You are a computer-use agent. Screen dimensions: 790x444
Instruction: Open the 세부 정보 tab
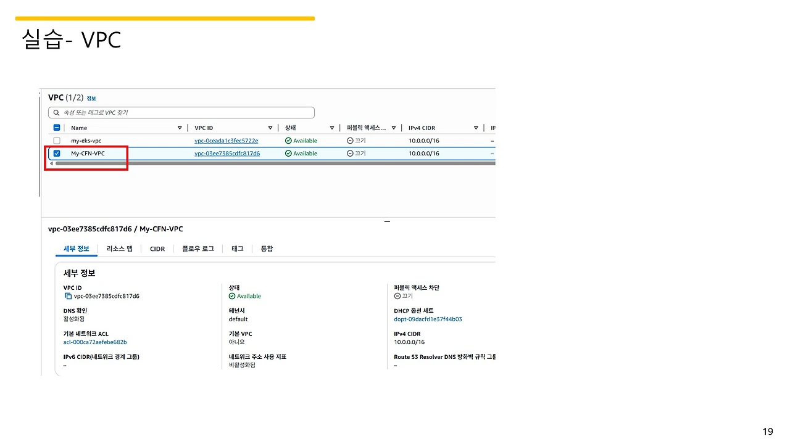[x=77, y=249]
